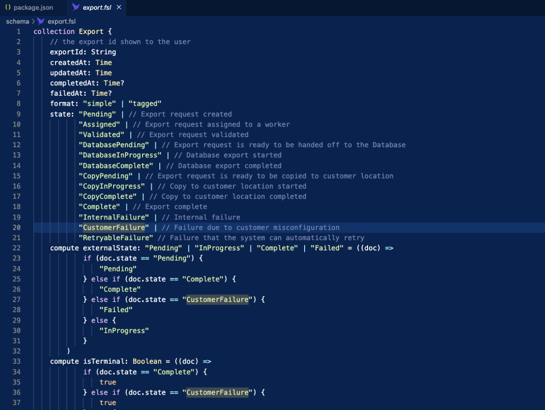Click "createdAt: Time" on line 4

[x=81, y=63]
